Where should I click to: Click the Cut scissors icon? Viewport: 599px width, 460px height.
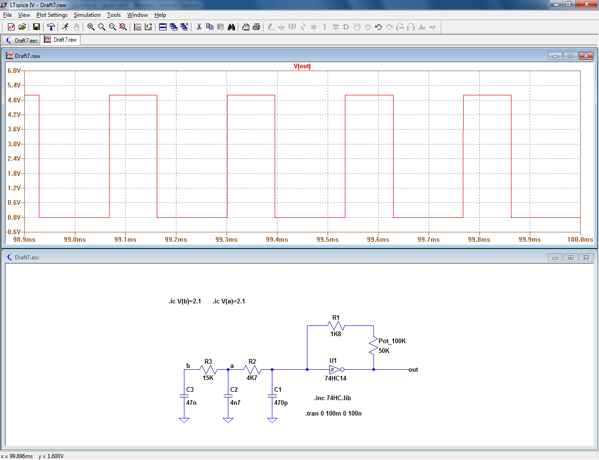(x=199, y=27)
